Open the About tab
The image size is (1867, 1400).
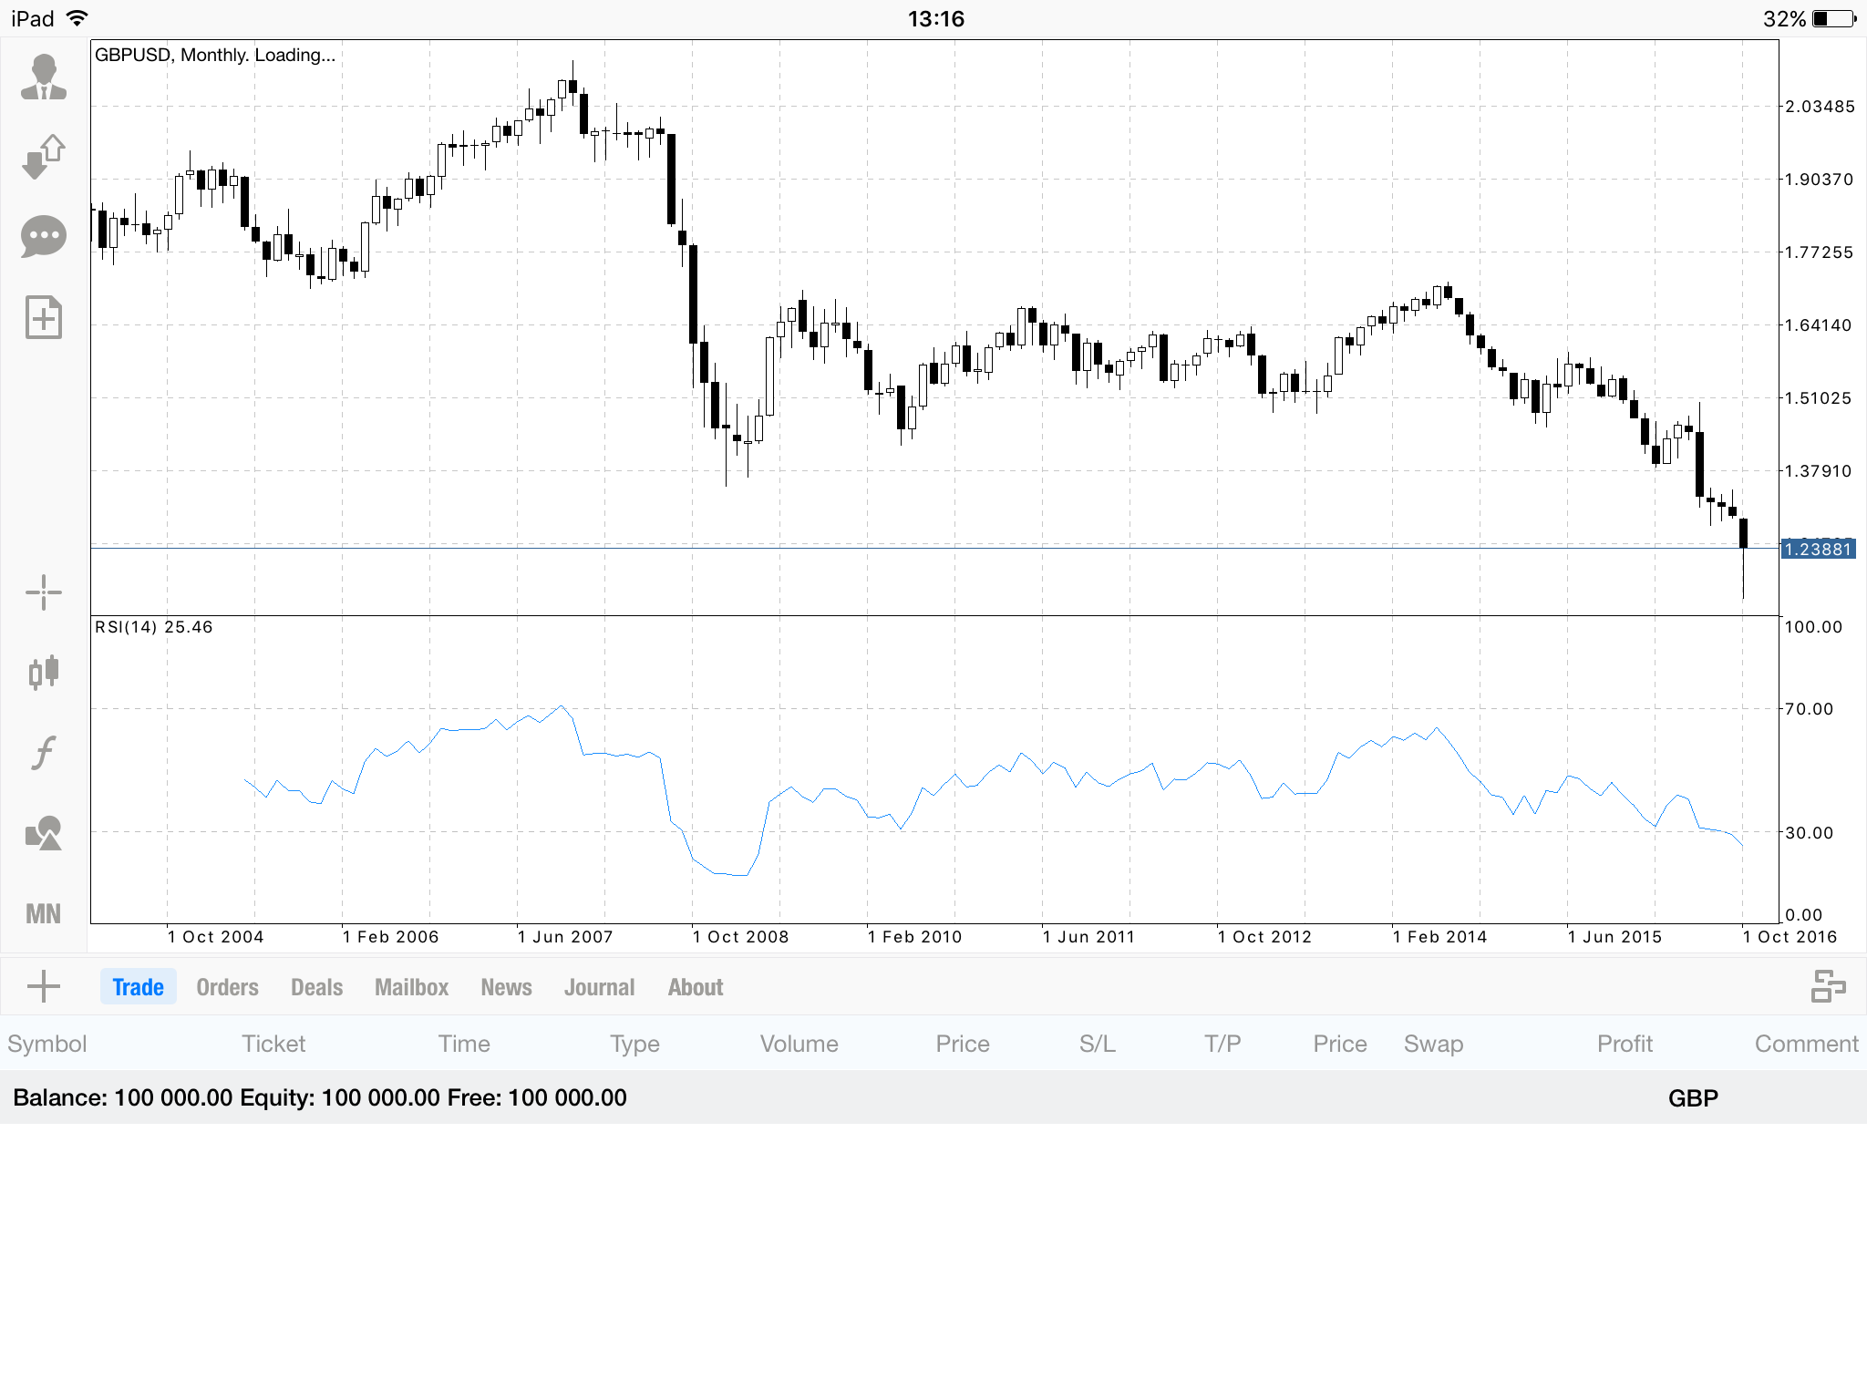coord(695,987)
